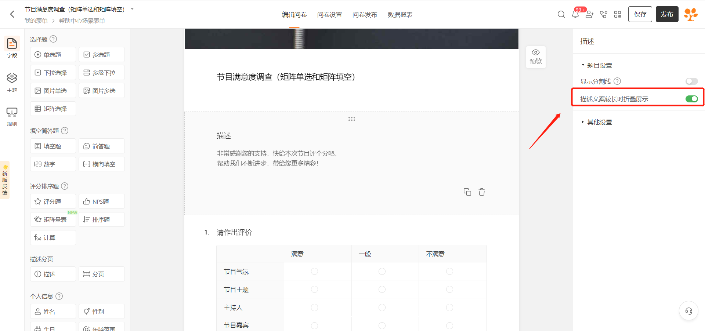Open the preview eye icon

click(x=536, y=57)
